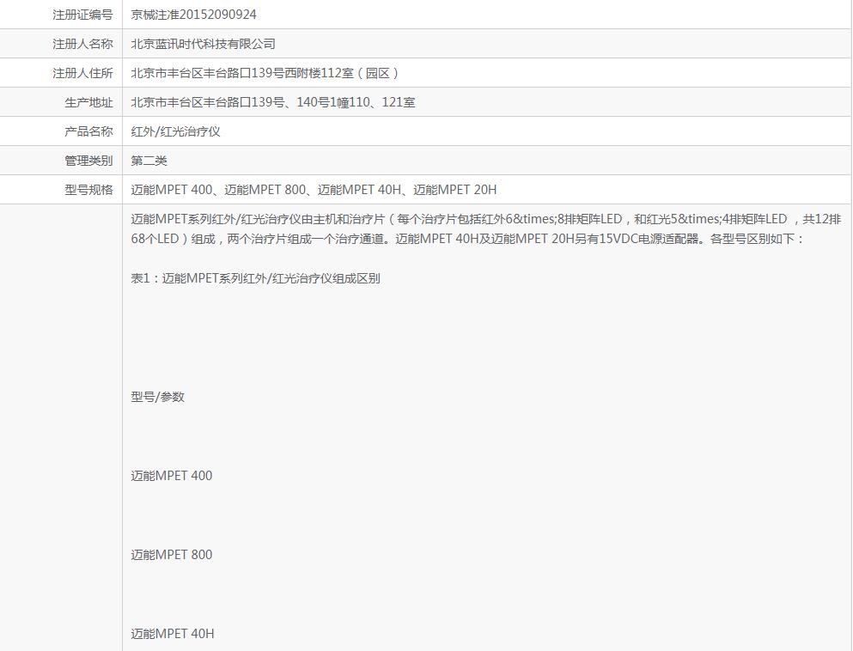
Task: Select the 注册证编号 row label
Action: (x=82, y=15)
